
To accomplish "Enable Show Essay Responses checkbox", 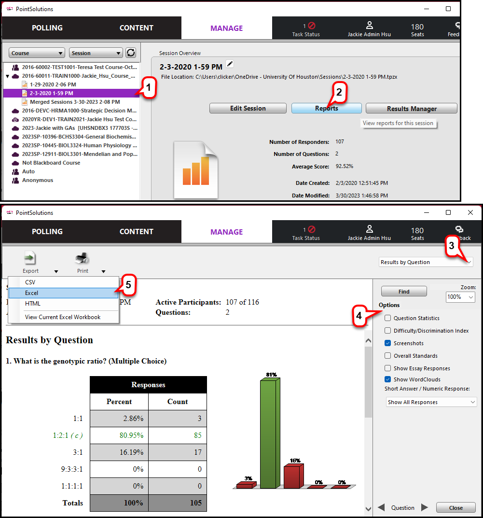I will point(388,368).
